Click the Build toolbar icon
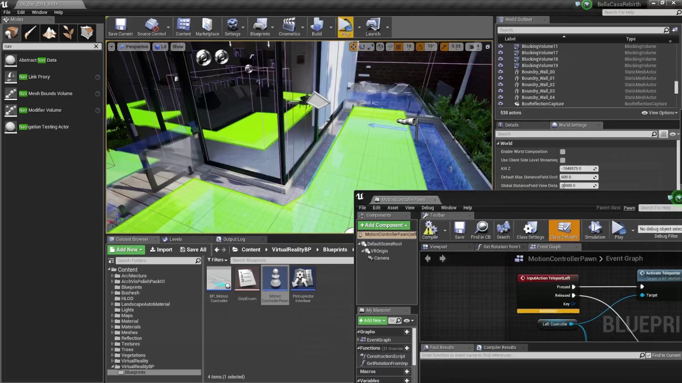 point(316,27)
